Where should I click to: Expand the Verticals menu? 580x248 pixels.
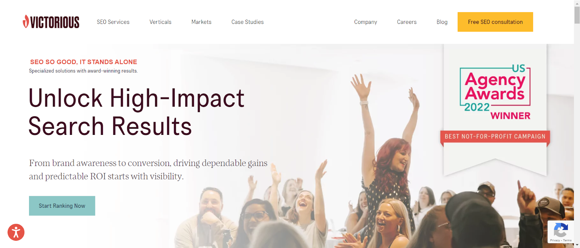click(160, 22)
